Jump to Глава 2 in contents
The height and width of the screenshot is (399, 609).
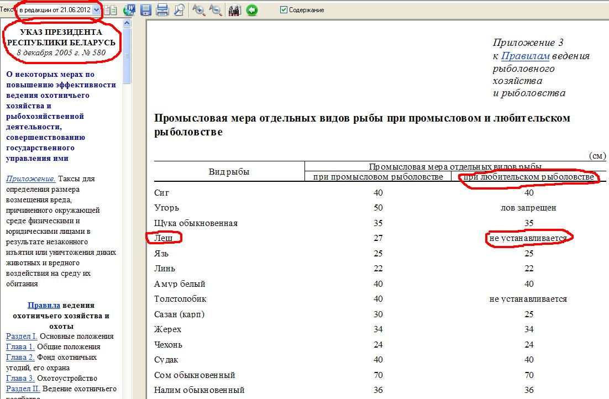click(20, 357)
